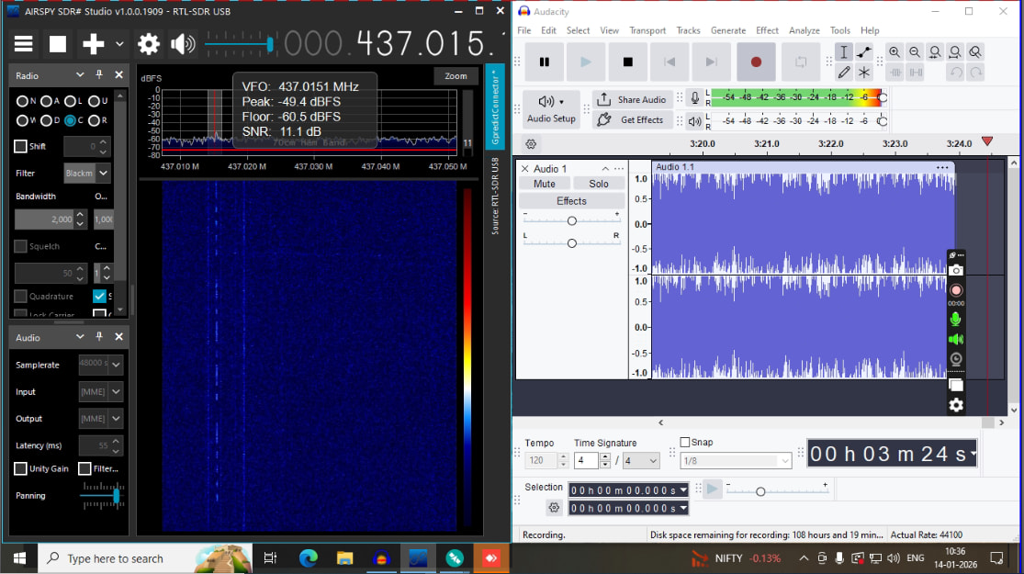Mute SDR# audio via speaker icon
Screen dimensions: 1024x574
click(183, 44)
